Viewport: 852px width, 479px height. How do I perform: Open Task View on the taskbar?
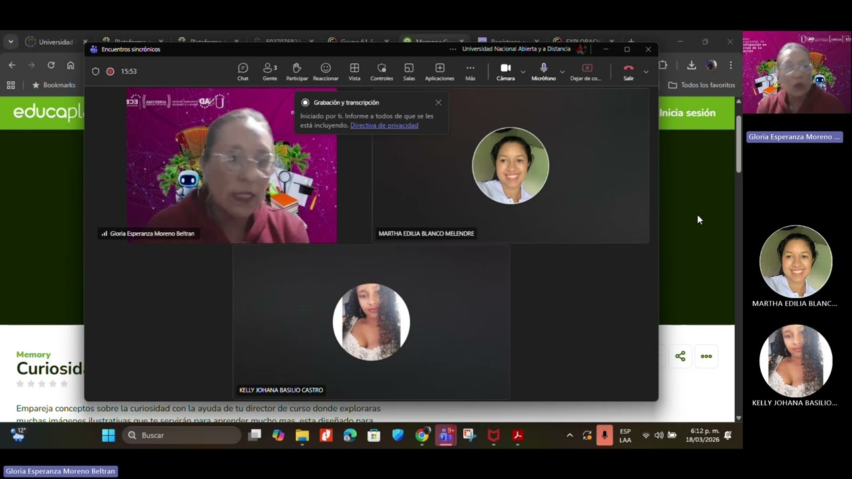pos(254,435)
